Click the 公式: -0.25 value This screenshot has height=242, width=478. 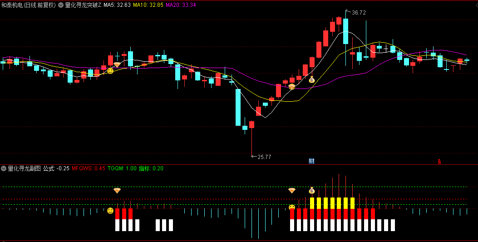tap(56, 168)
